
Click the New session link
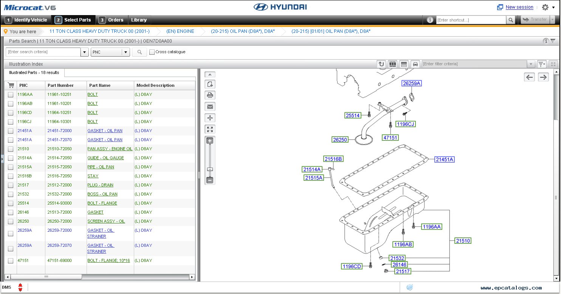point(519,7)
